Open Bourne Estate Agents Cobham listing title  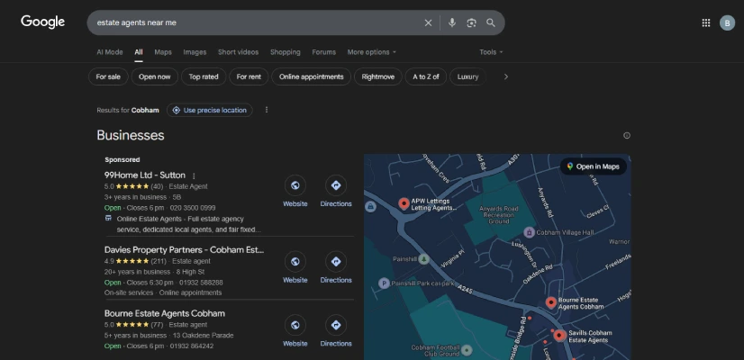coord(165,313)
